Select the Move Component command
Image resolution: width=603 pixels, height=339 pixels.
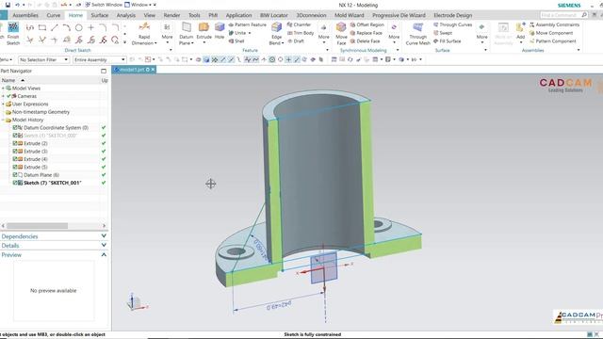pyautogui.click(x=551, y=33)
